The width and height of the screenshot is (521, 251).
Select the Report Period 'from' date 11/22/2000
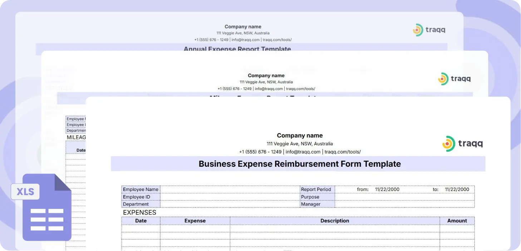pyautogui.click(x=387, y=189)
